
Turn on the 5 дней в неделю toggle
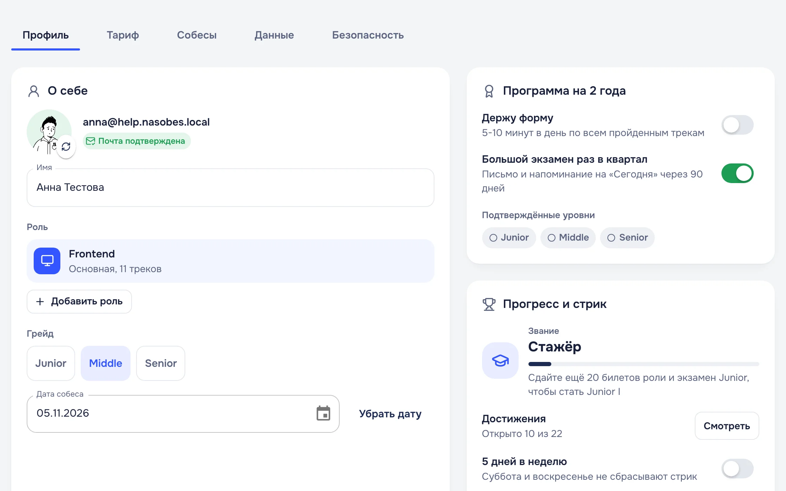(737, 469)
